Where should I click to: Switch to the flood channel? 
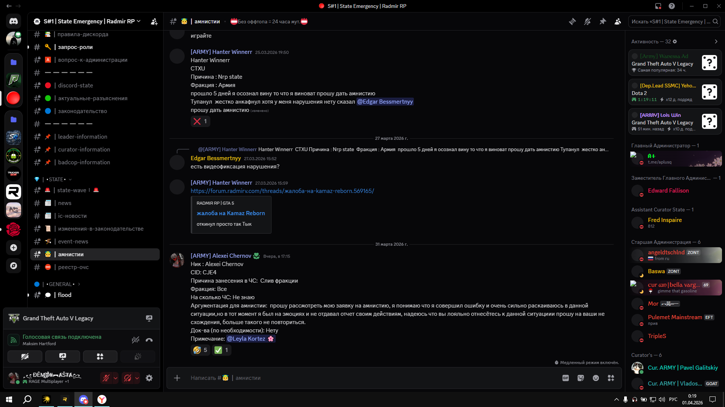[65, 295]
